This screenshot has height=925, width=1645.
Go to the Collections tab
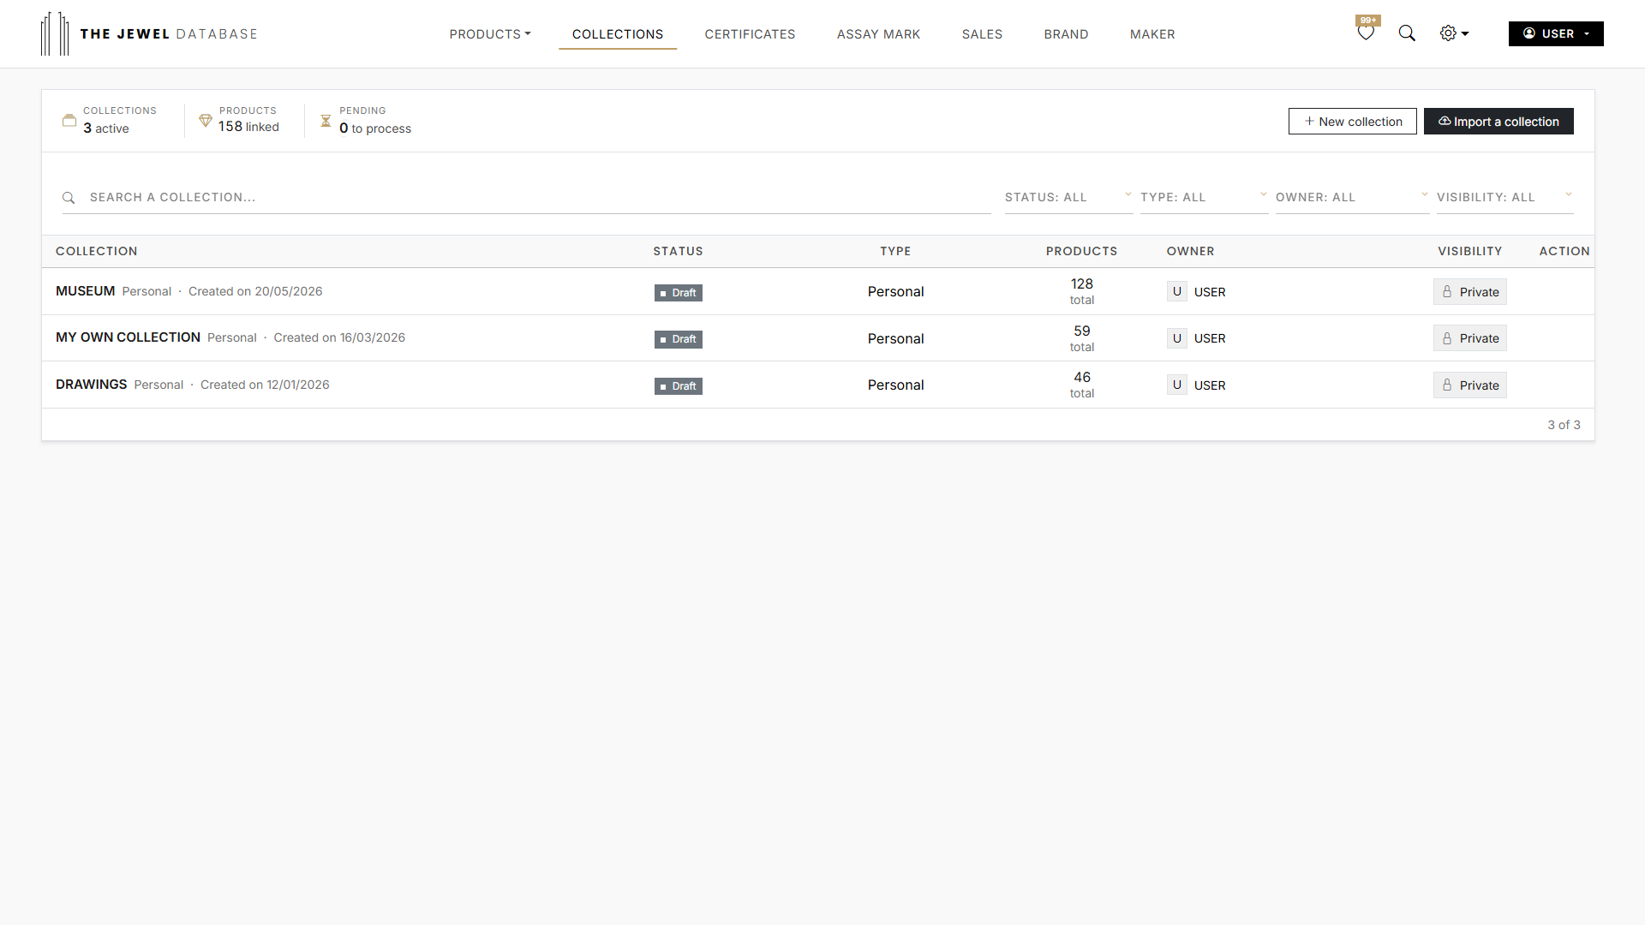[x=618, y=34]
